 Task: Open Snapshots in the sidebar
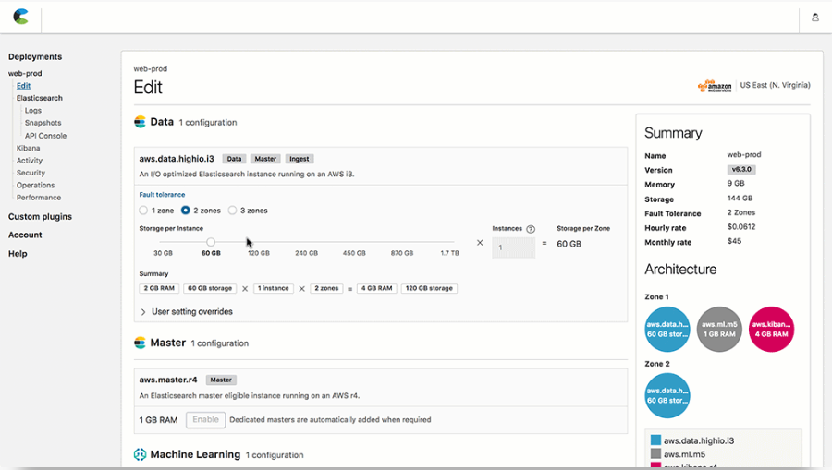coord(43,123)
